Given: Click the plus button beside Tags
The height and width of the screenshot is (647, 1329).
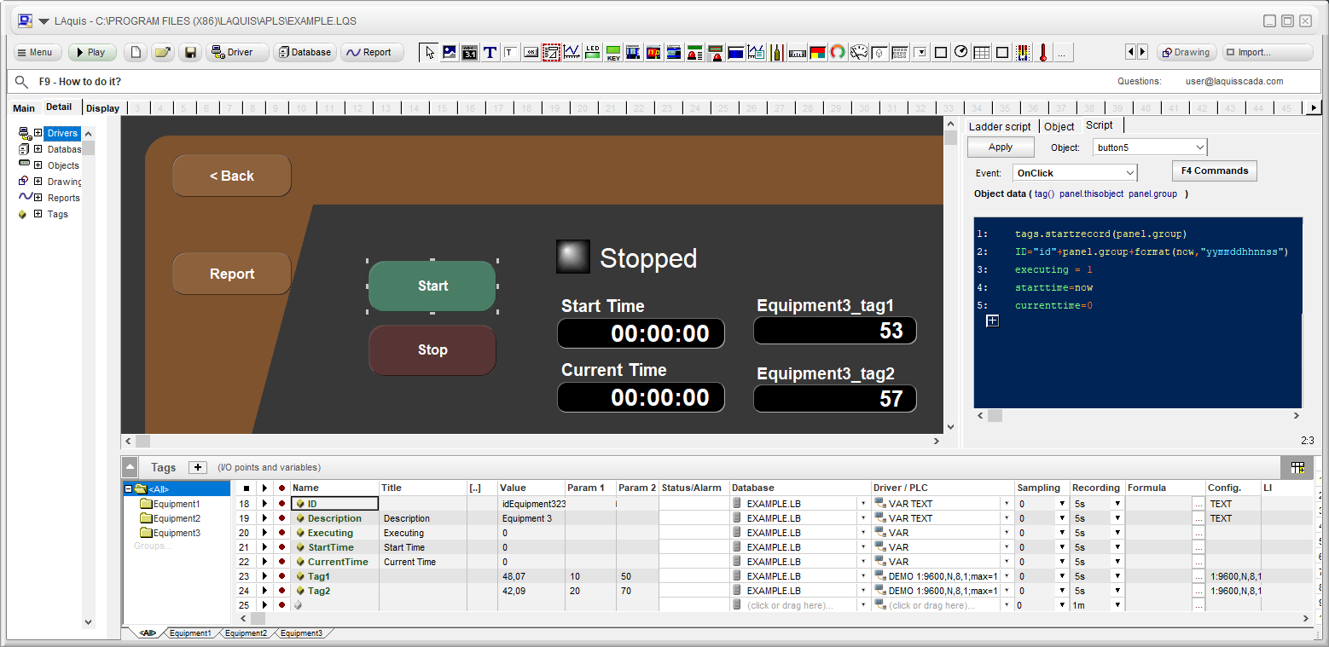Looking at the screenshot, I should (x=197, y=467).
